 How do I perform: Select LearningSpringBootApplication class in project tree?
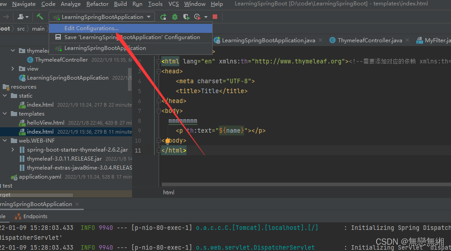pos(68,78)
